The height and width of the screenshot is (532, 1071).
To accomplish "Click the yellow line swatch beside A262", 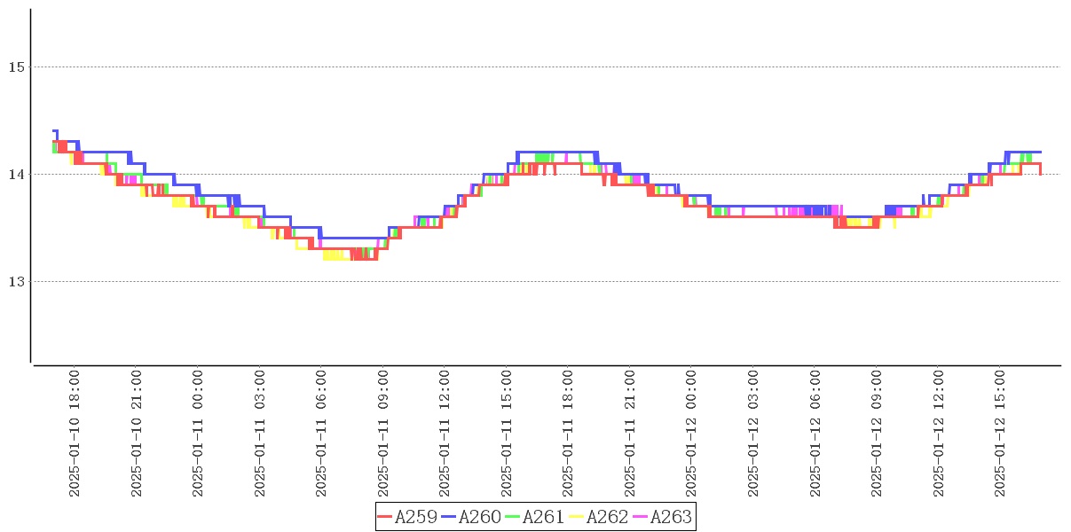I will pos(577,517).
